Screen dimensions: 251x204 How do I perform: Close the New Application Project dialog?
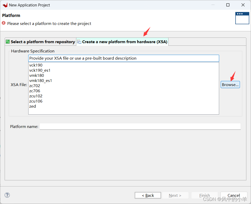click(243, 5)
